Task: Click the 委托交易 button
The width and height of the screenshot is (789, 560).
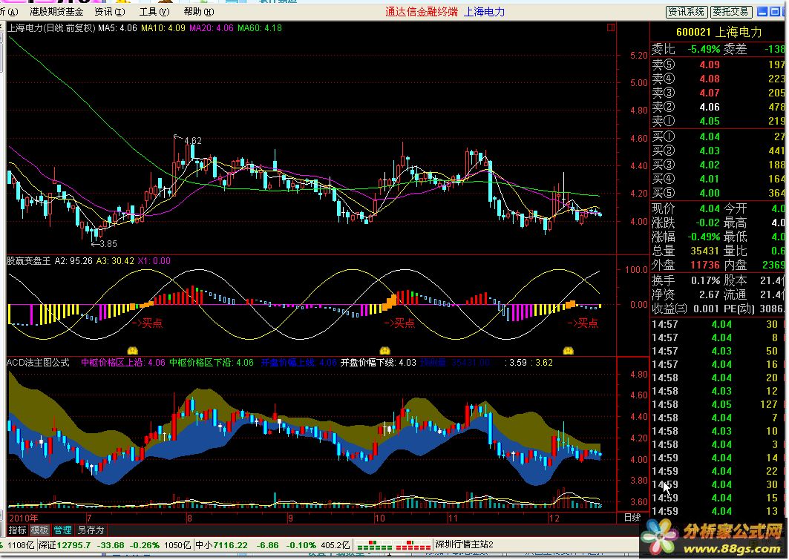Action: coord(732,12)
